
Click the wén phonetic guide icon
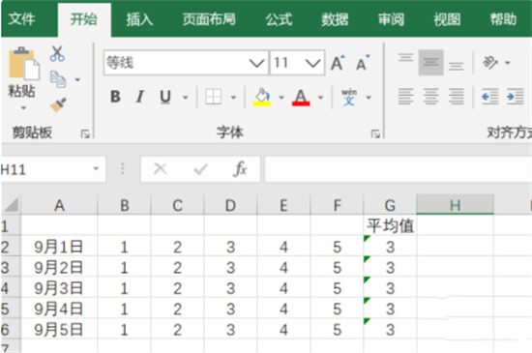pos(349,97)
